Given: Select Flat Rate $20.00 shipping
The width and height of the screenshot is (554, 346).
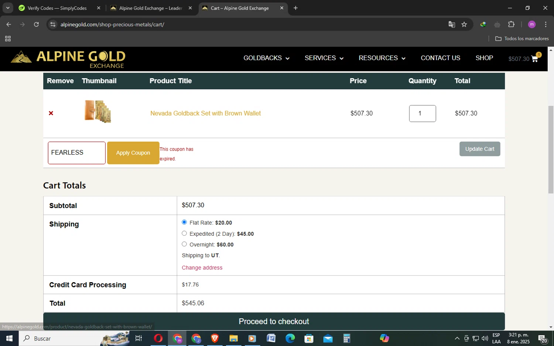Looking at the screenshot, I should click(x=184, y=222).
